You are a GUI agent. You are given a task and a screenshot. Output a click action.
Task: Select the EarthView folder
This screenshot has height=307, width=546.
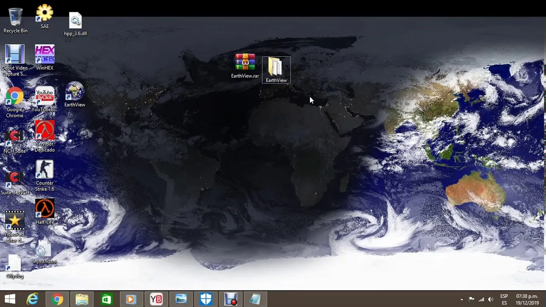click(276, 70)
